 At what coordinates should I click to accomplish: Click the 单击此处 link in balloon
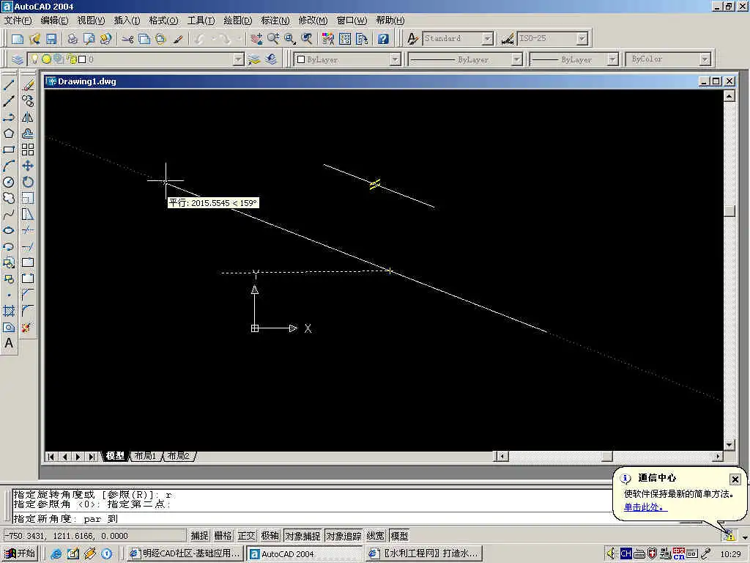click(x=645, y=507)
